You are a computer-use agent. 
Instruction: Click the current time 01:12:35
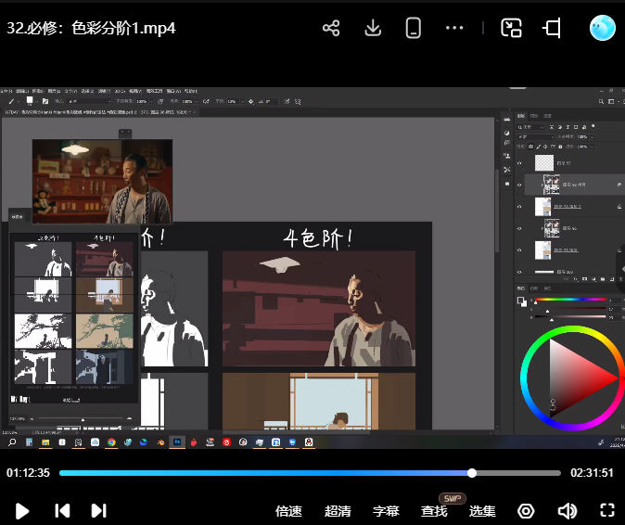pos(29,473)
